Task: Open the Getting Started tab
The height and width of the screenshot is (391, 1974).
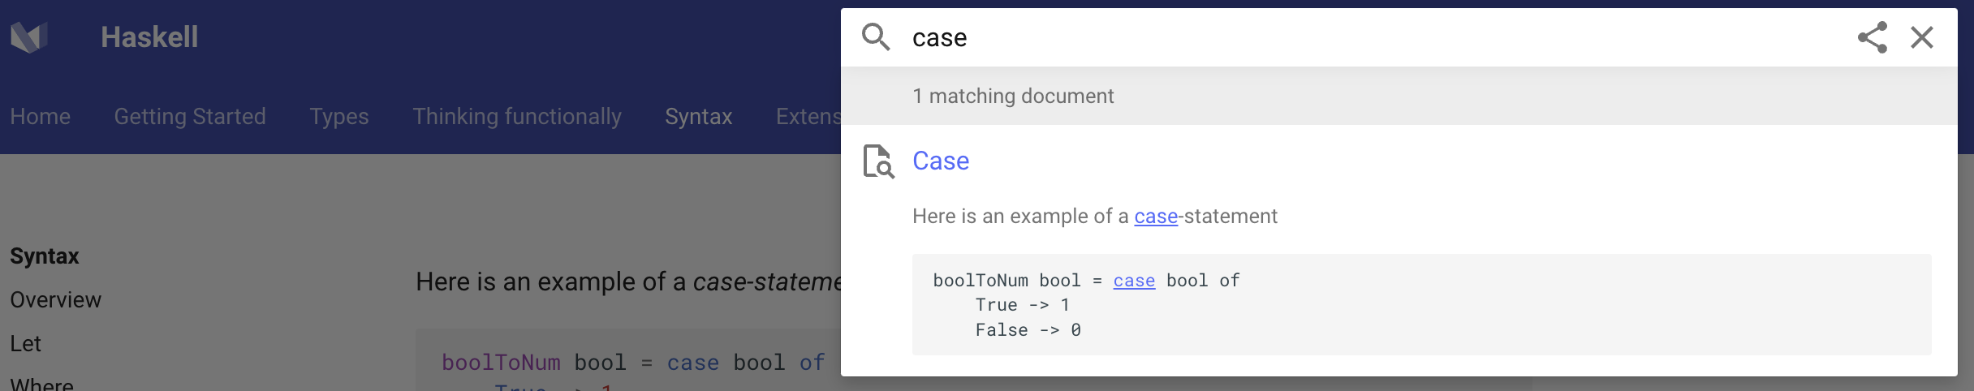Action: coord(190,117)
